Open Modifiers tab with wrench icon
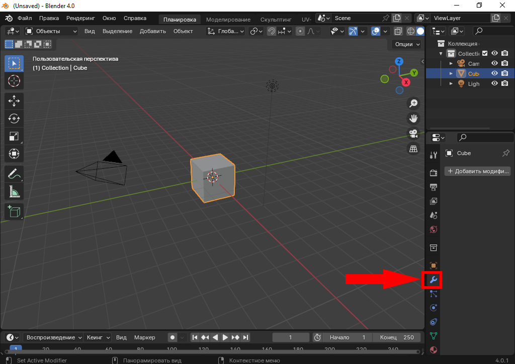 [x=433, y=280]
